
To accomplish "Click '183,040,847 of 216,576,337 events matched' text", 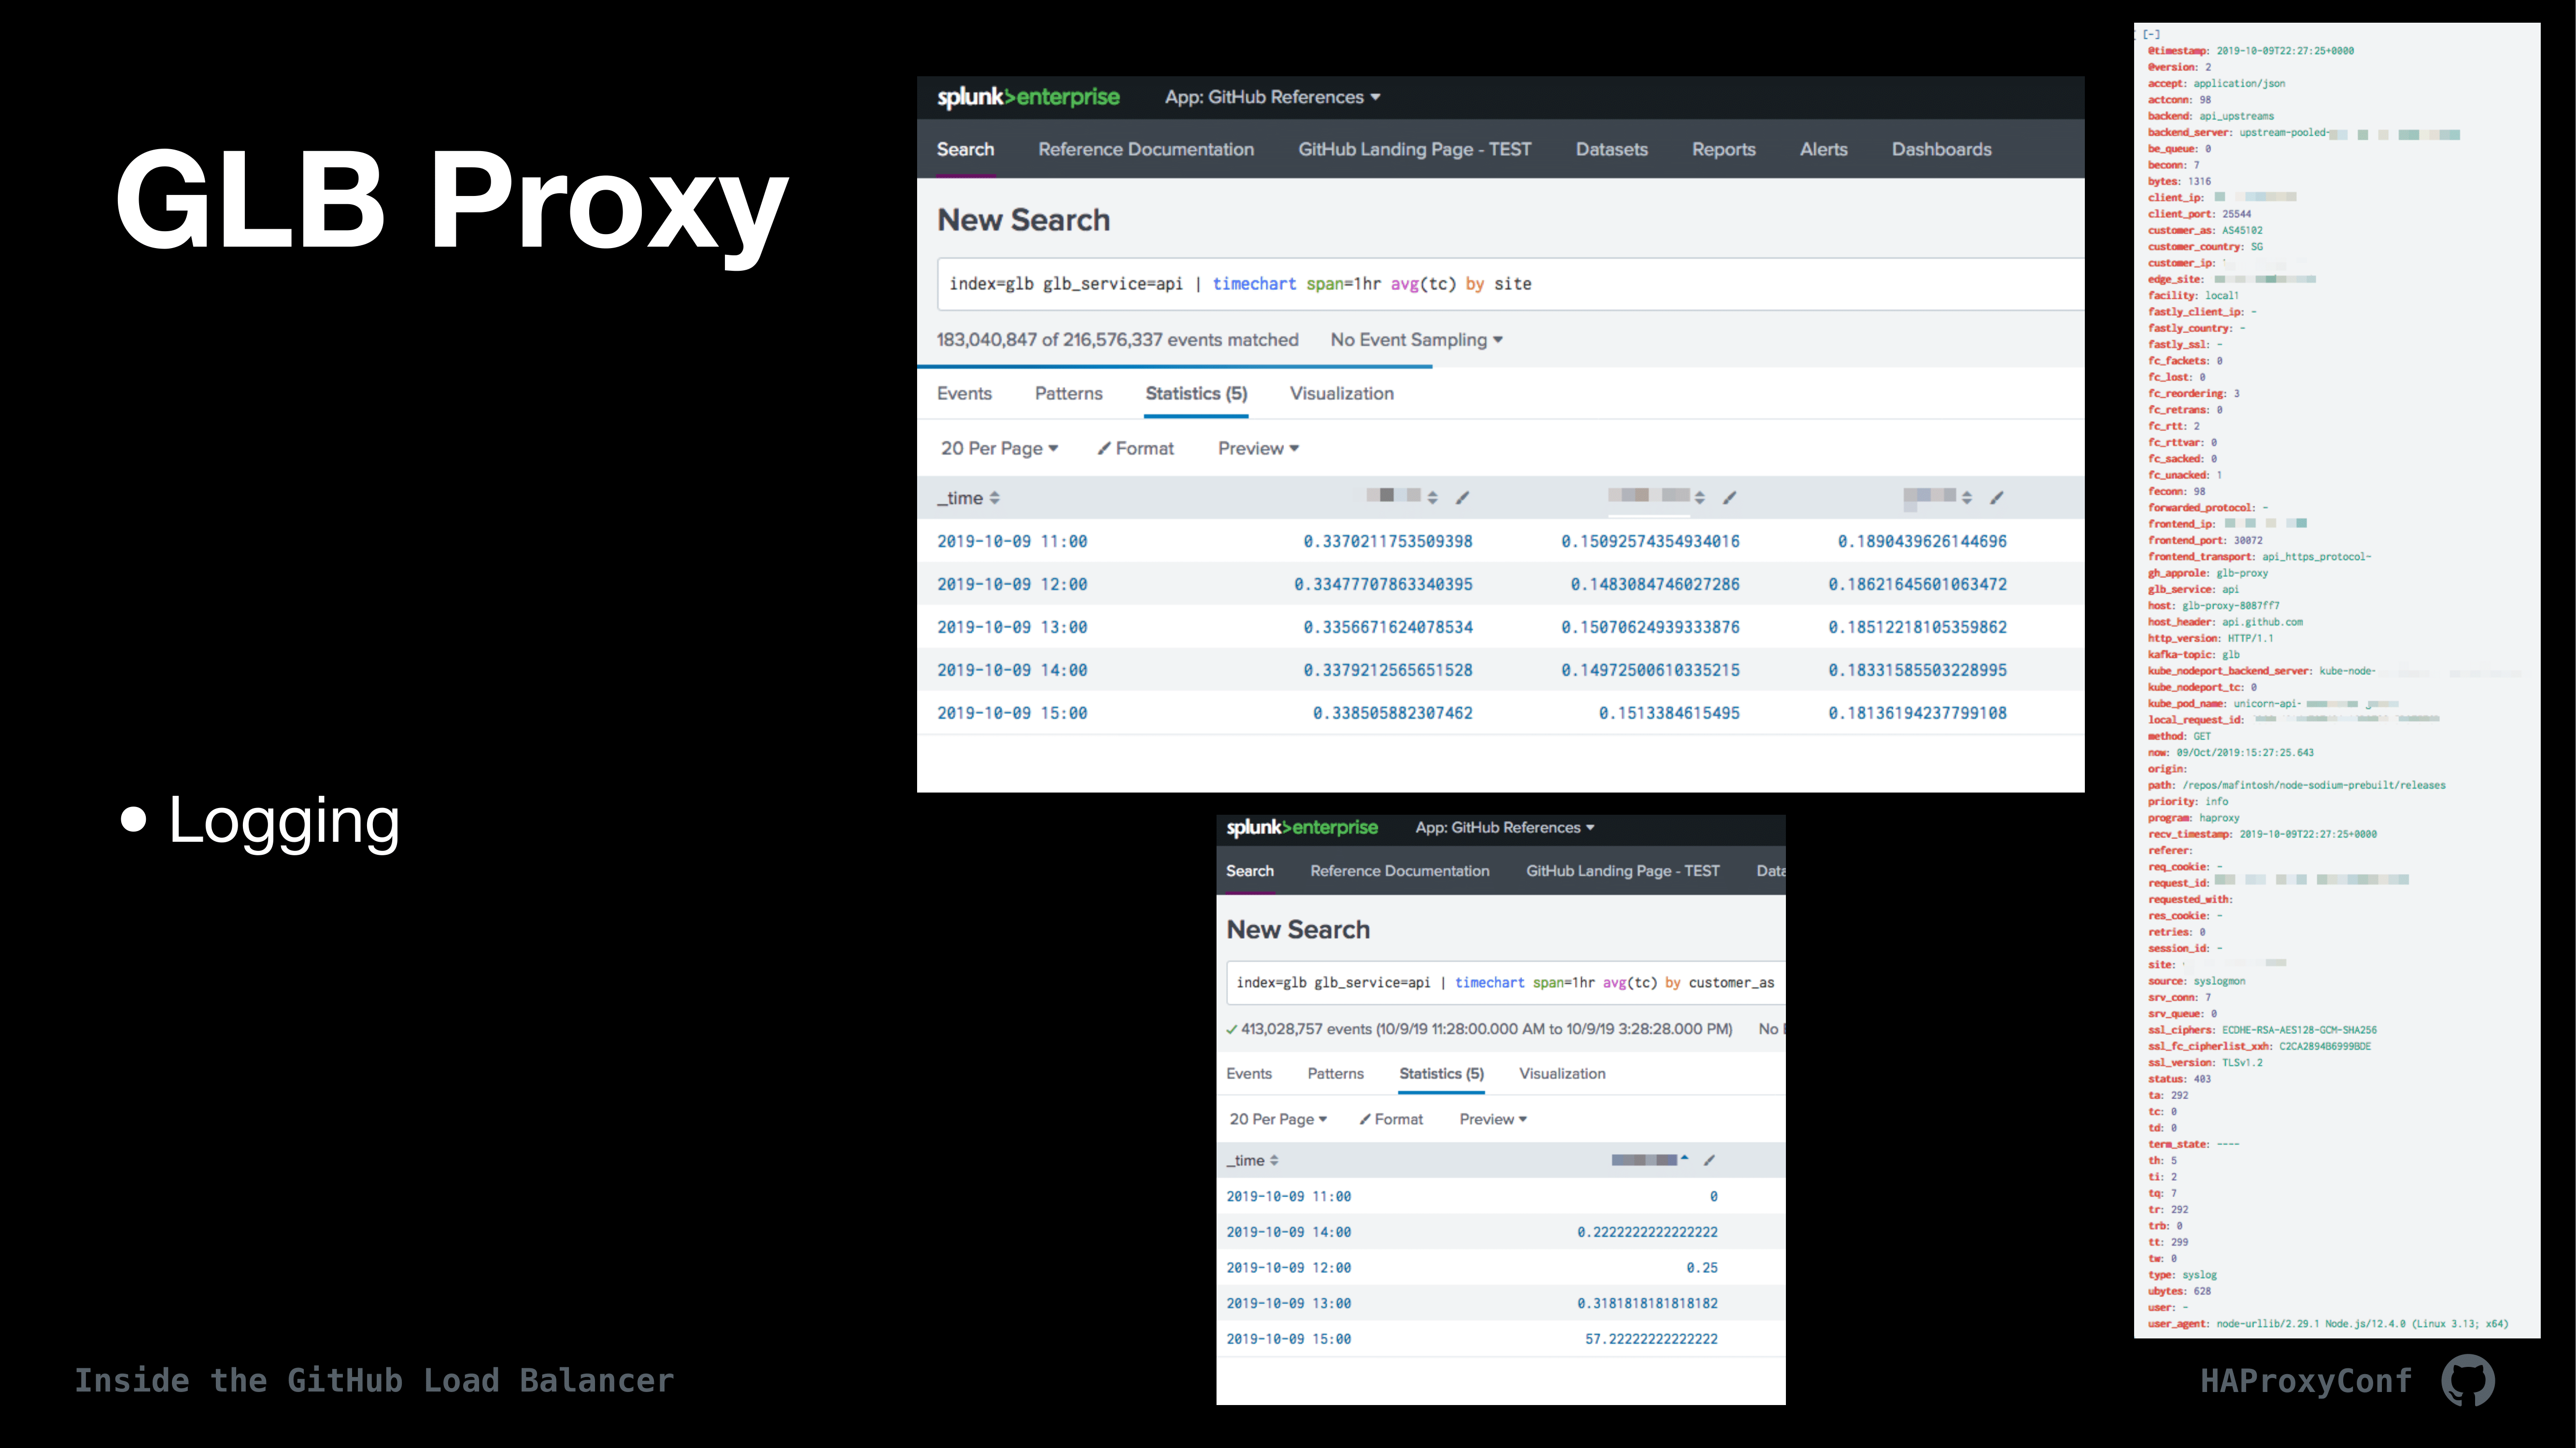I will coord(1118,340).
